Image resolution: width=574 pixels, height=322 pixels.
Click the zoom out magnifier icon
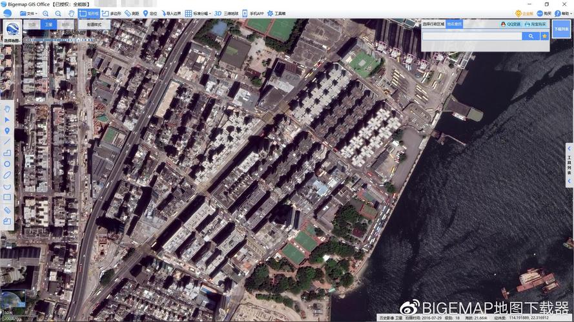coord(58,14)
